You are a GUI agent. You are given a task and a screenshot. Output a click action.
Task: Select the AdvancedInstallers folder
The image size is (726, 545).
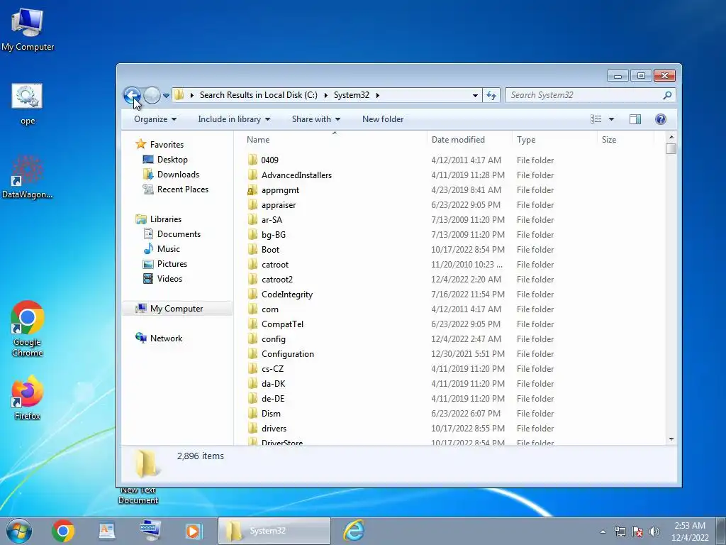point(296,175)
